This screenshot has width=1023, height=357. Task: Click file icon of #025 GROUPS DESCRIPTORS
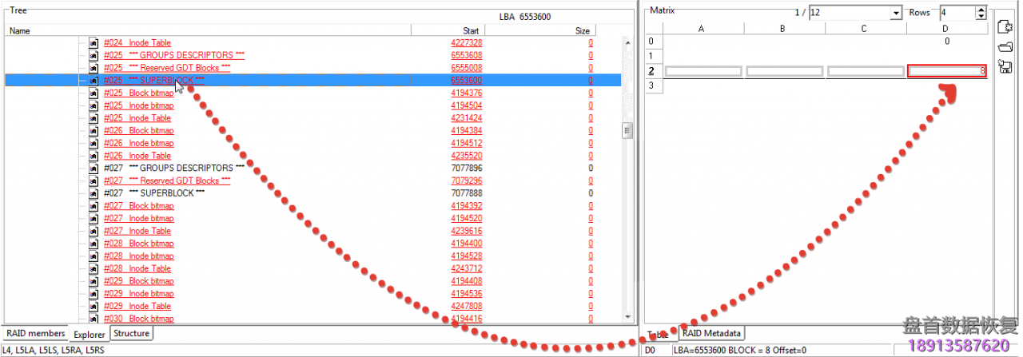94,55
